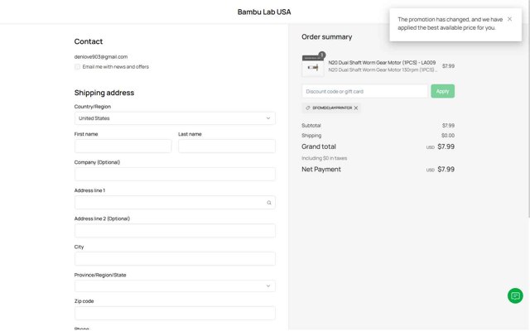Open the Country/Region dropdown
Viewport: 530px width, 331px height.
(174, 118)
